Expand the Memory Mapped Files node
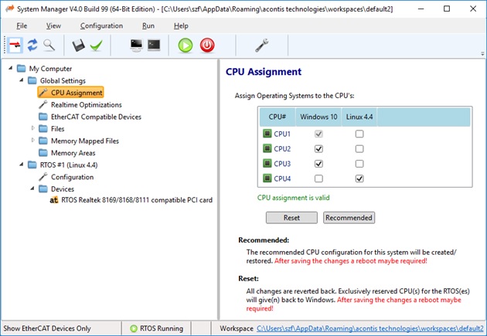This screenshot has height=336, width=487. [33, 141]
